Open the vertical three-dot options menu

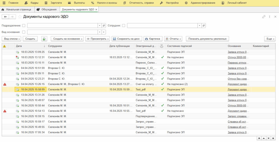(270, 17)
